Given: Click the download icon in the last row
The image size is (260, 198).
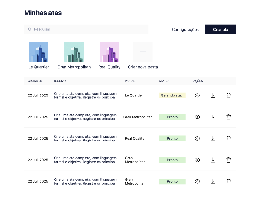Looking at the screenshot, I should (213, 181).
